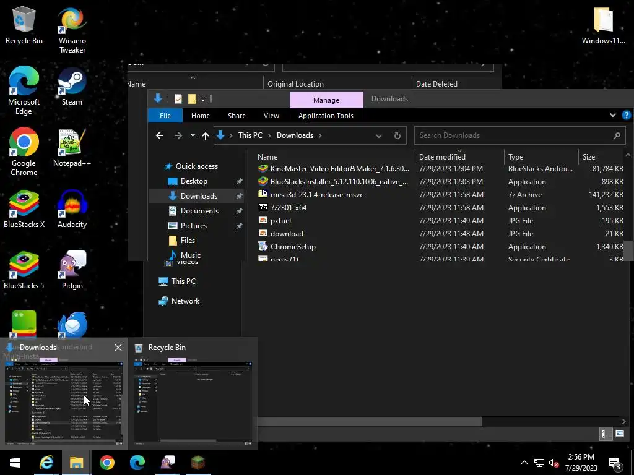Switch to the View ribbon tab
This screenshot has height=475, width=634.
click(271, 116)
